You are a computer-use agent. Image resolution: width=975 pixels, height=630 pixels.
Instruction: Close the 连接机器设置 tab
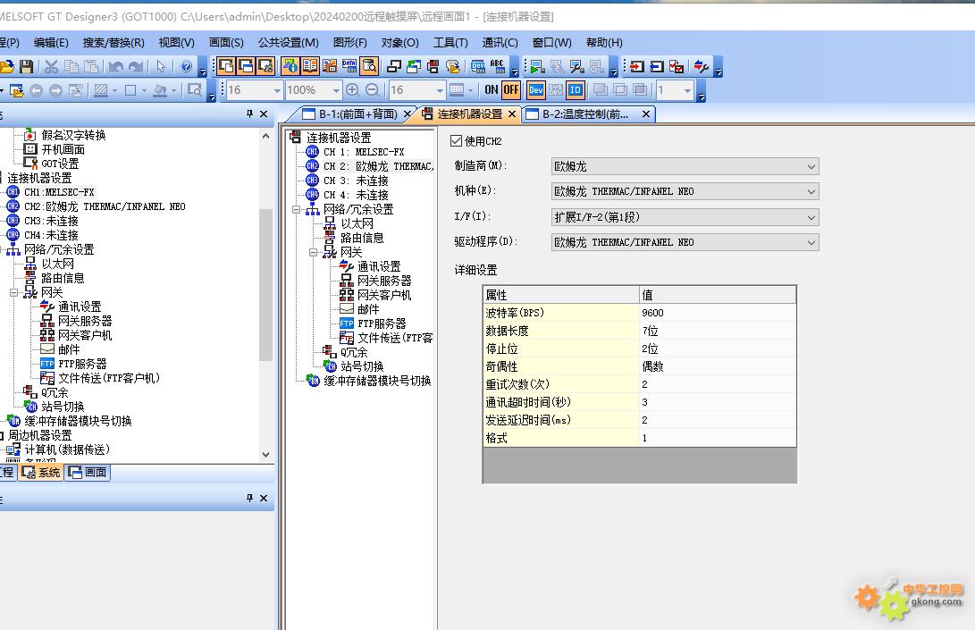click(x=512, y=114)
